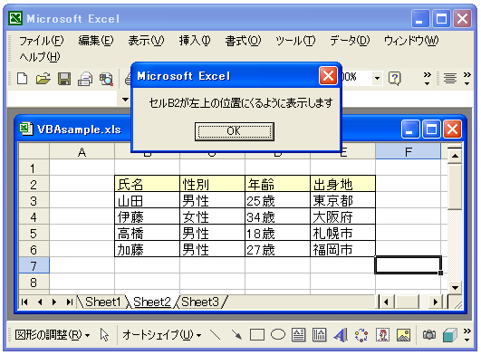
Task: Click OK in the message dialog
Action: (x=235, y=131)
